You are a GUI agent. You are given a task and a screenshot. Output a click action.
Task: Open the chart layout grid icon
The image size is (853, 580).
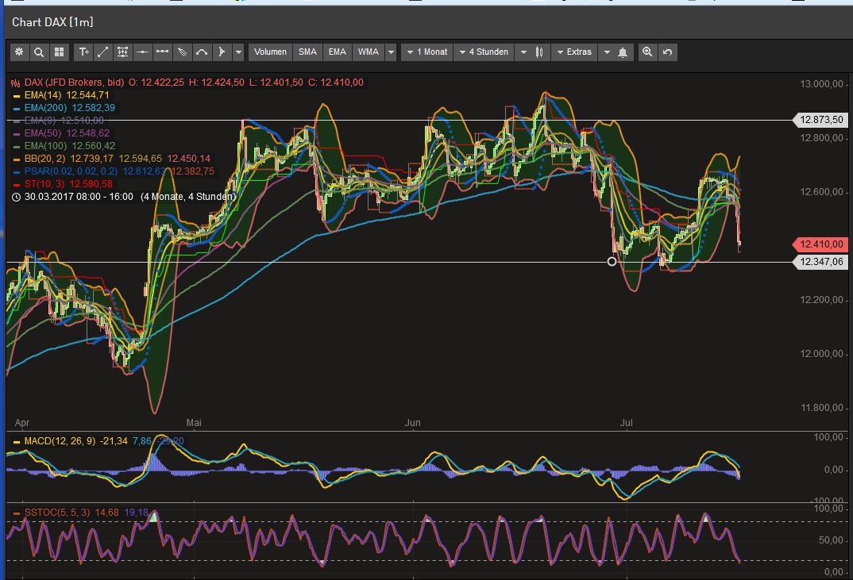pyautogui.click(x=59, y=52)
